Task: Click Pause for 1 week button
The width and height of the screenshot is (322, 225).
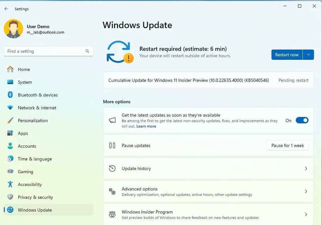Action: point(287,145)
